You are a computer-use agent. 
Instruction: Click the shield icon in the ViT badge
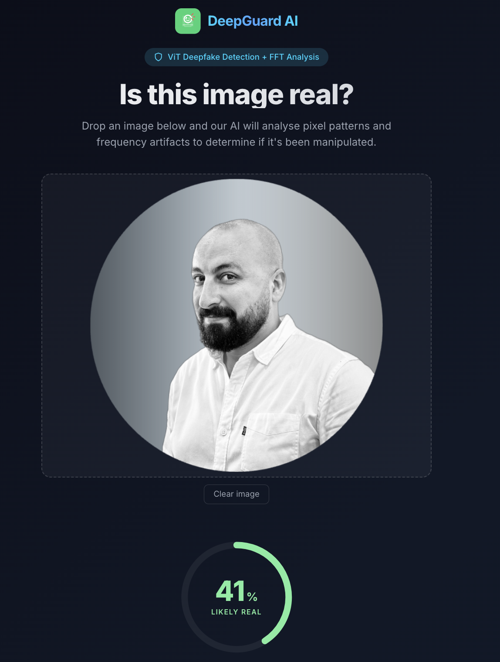click(x=159, y=57)
